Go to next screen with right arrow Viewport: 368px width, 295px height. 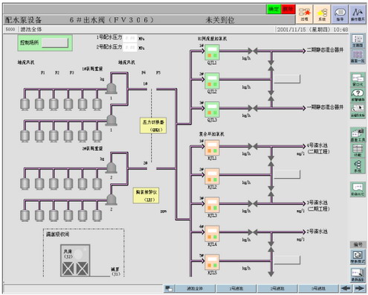[359, 288]
